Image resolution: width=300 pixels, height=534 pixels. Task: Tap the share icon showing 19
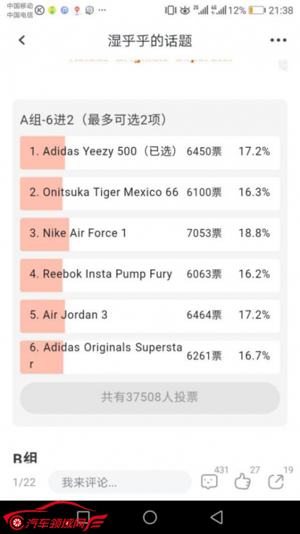click(276, 482)
